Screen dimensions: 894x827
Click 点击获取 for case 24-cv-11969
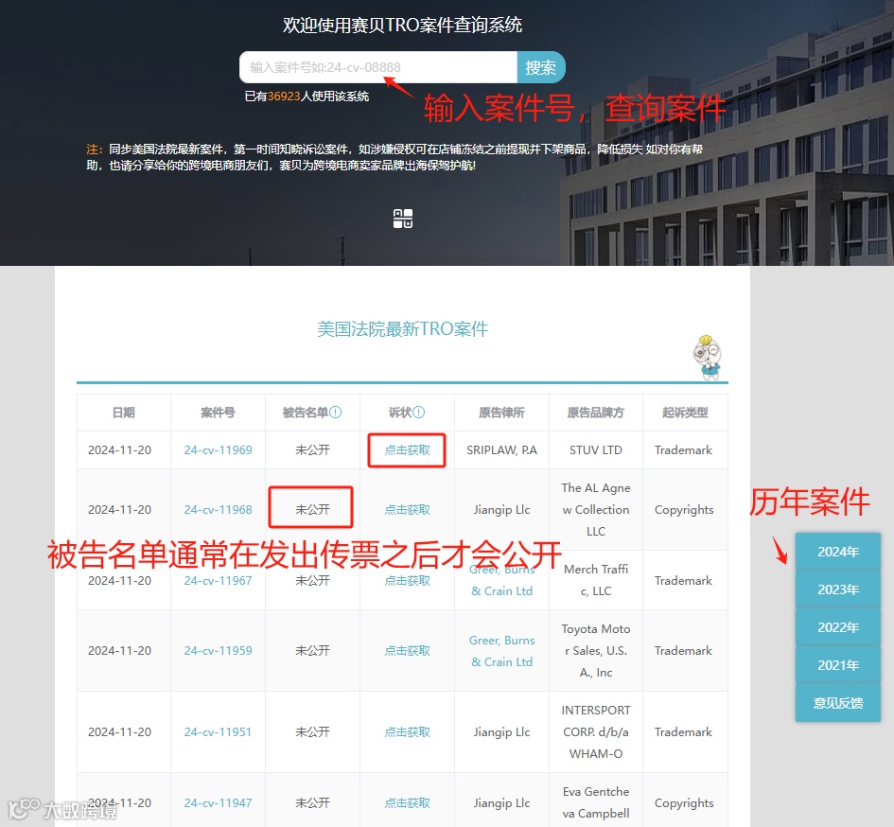tap(407, 450)
